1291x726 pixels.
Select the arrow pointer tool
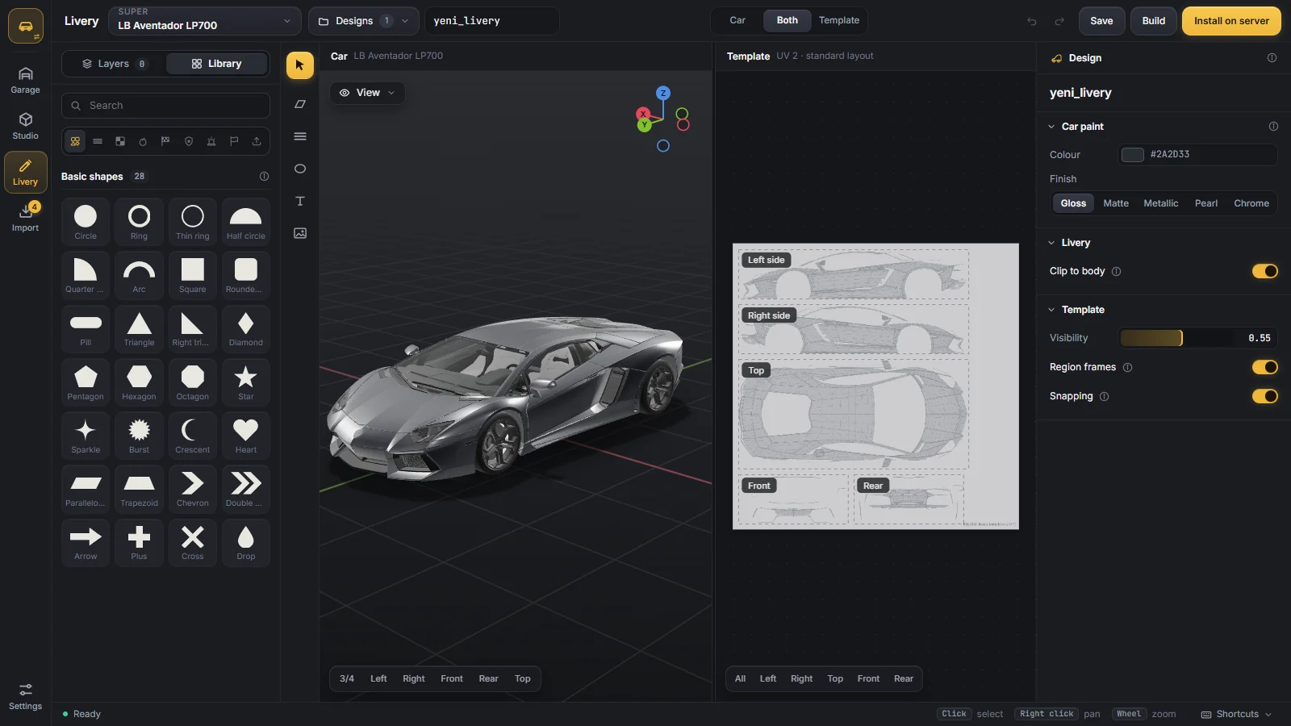pyautogui.click(x=300, y=65)
